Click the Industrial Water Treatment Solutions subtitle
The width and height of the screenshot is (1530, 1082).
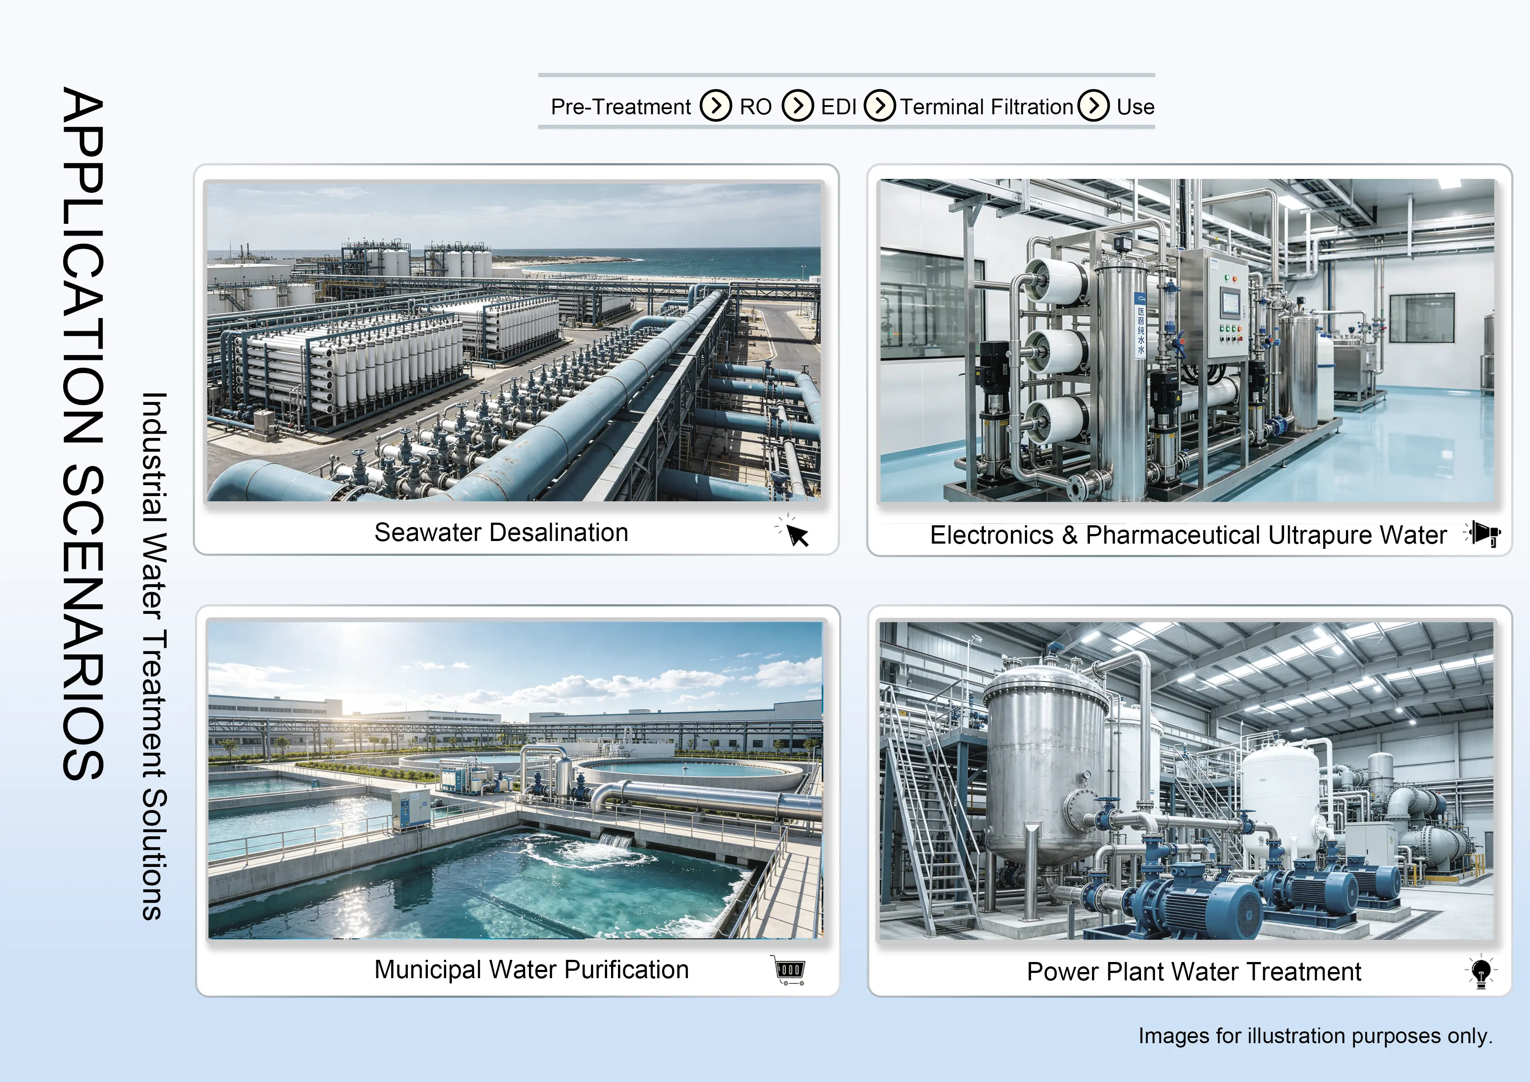(153, 657)
